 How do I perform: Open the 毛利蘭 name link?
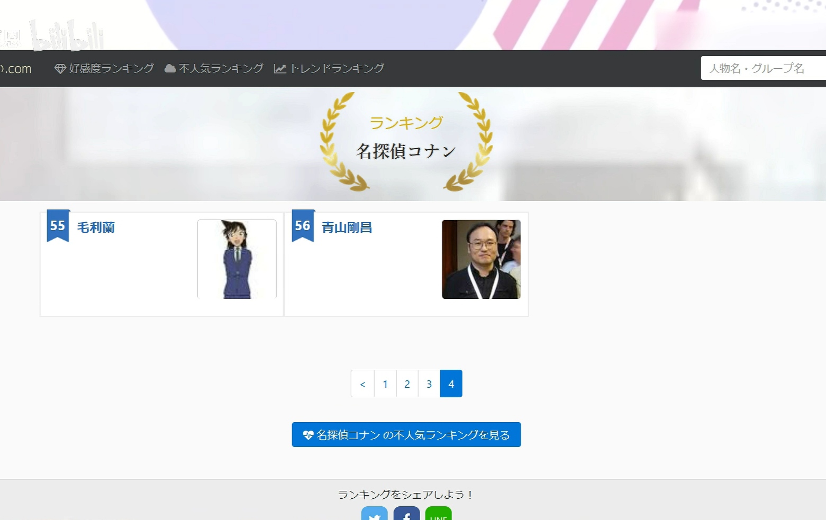[x=96, y=227]
